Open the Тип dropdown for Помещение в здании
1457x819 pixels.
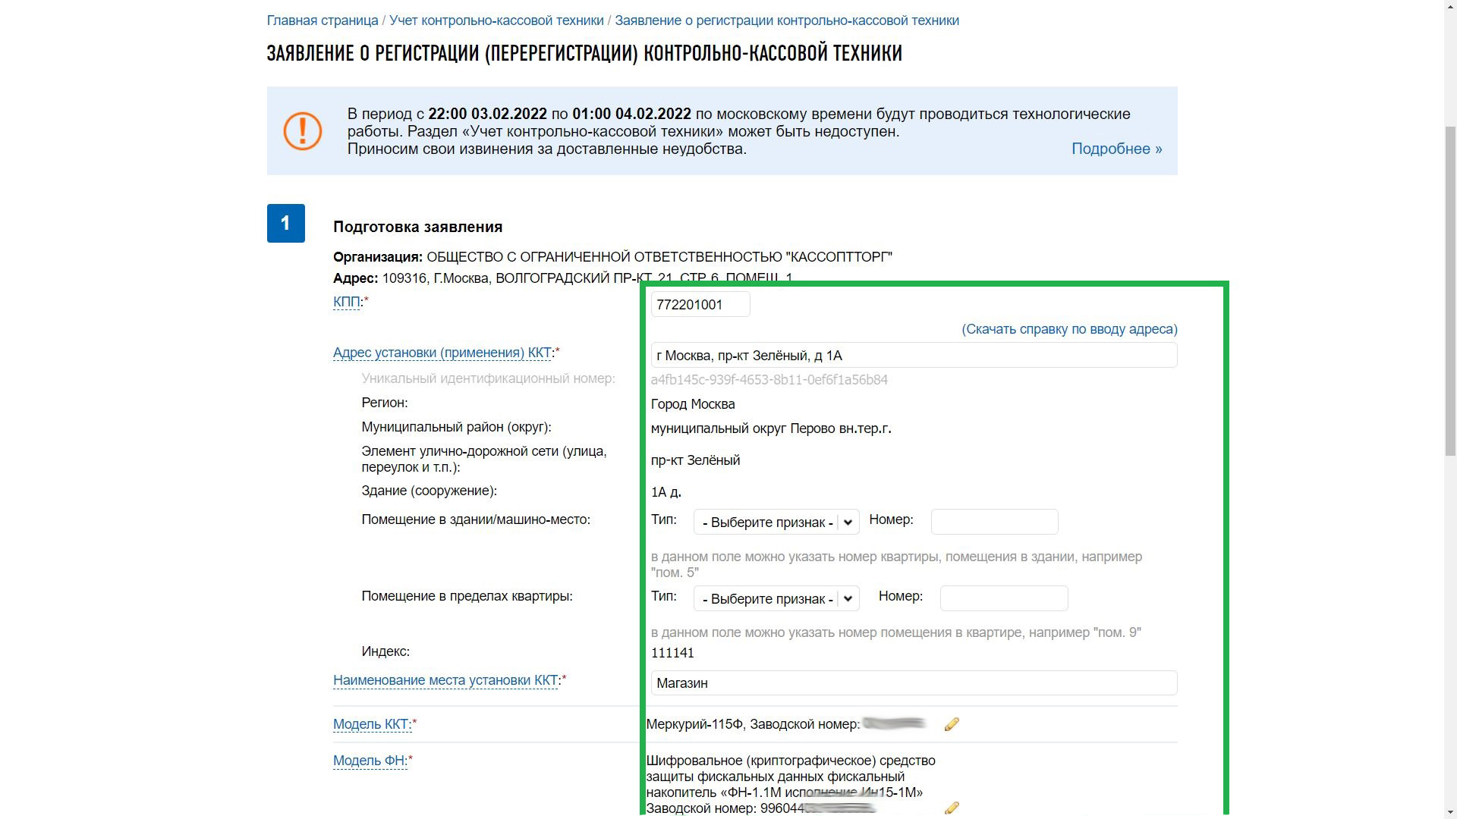[x=776, y=522]
